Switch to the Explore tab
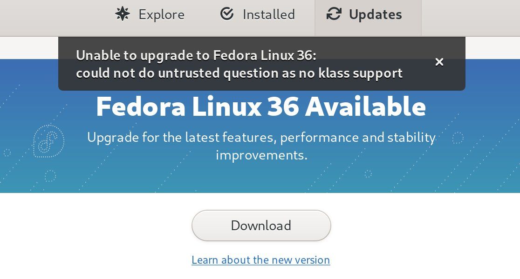The image size is (520, 279). coord(161,15)
